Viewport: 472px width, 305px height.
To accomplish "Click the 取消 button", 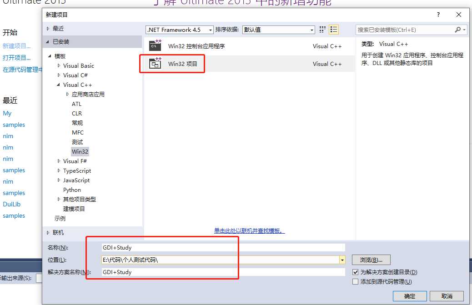I will coord(447,296).
